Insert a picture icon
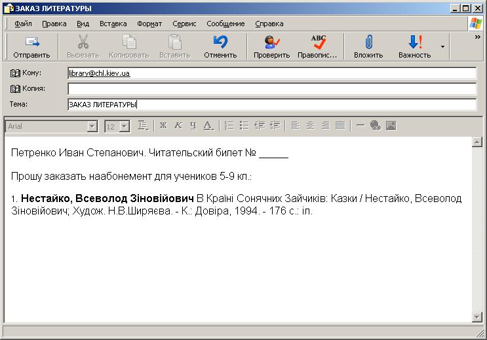 391,126
